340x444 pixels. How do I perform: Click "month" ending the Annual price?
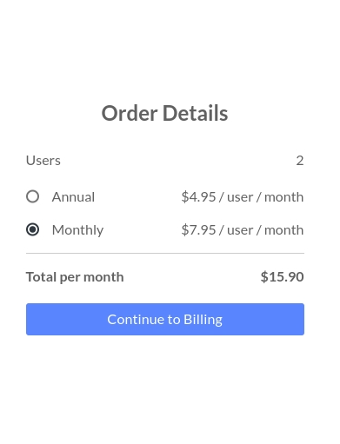[x=284, y=197]
